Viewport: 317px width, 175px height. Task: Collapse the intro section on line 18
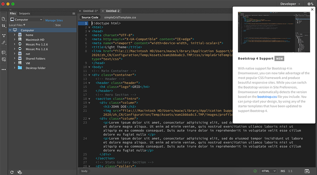(89, 99)
